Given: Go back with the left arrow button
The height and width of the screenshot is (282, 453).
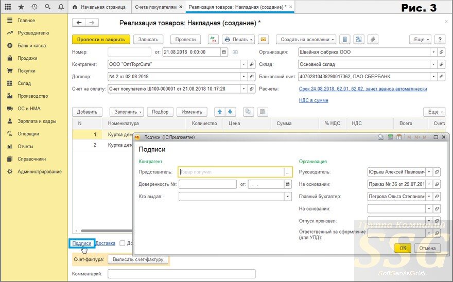Looking at the screenshot, I should 79,23.
